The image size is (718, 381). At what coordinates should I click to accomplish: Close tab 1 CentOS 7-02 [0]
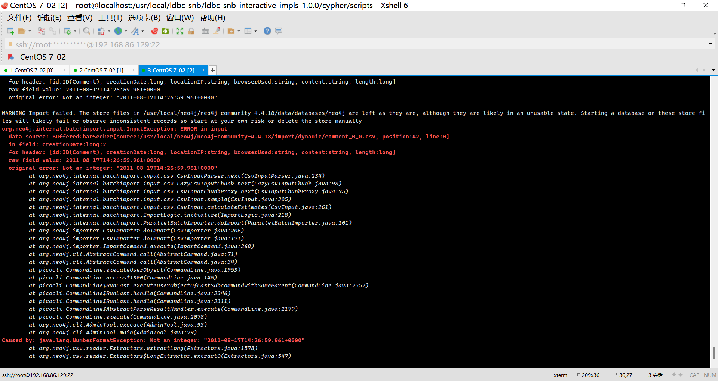(64, 70)
